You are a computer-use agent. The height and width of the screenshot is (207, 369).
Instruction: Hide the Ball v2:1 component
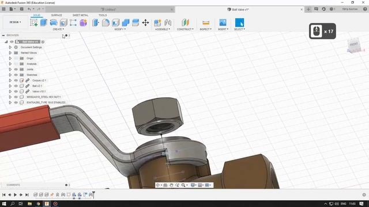(16, 86)
